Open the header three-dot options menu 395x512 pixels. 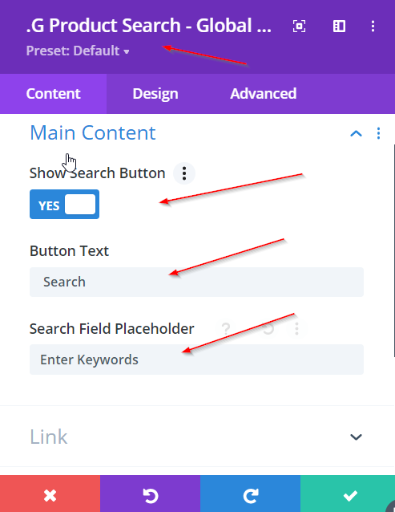(x=373, y=26)
